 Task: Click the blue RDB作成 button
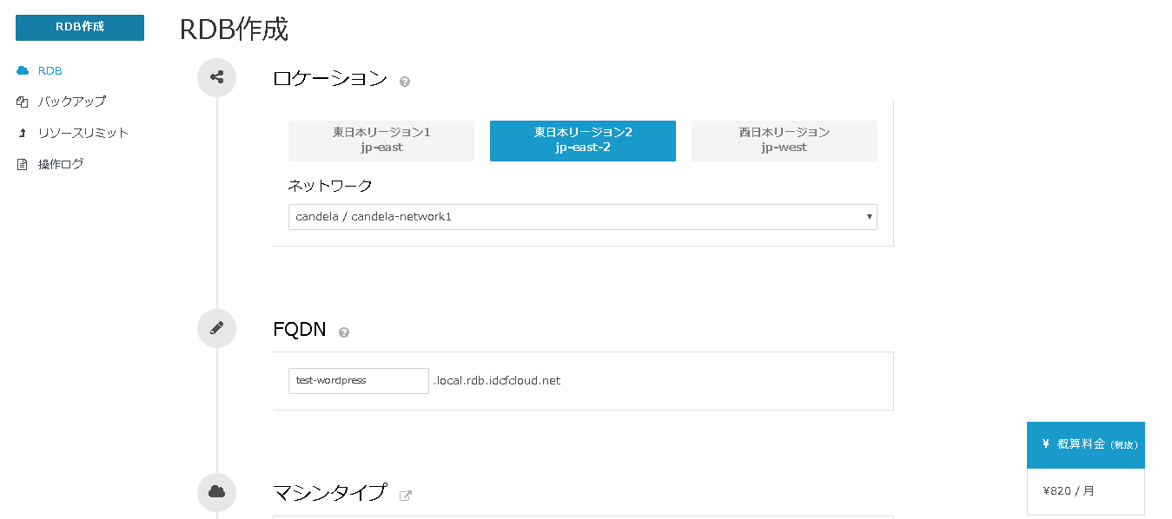[x=80, y=27]
